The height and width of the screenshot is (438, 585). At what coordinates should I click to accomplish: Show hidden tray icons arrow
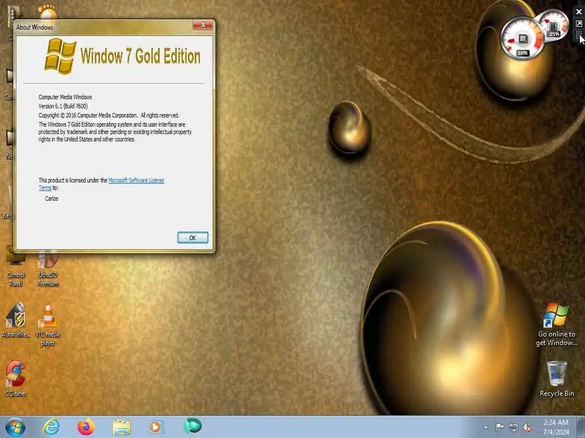coord(486,427)
